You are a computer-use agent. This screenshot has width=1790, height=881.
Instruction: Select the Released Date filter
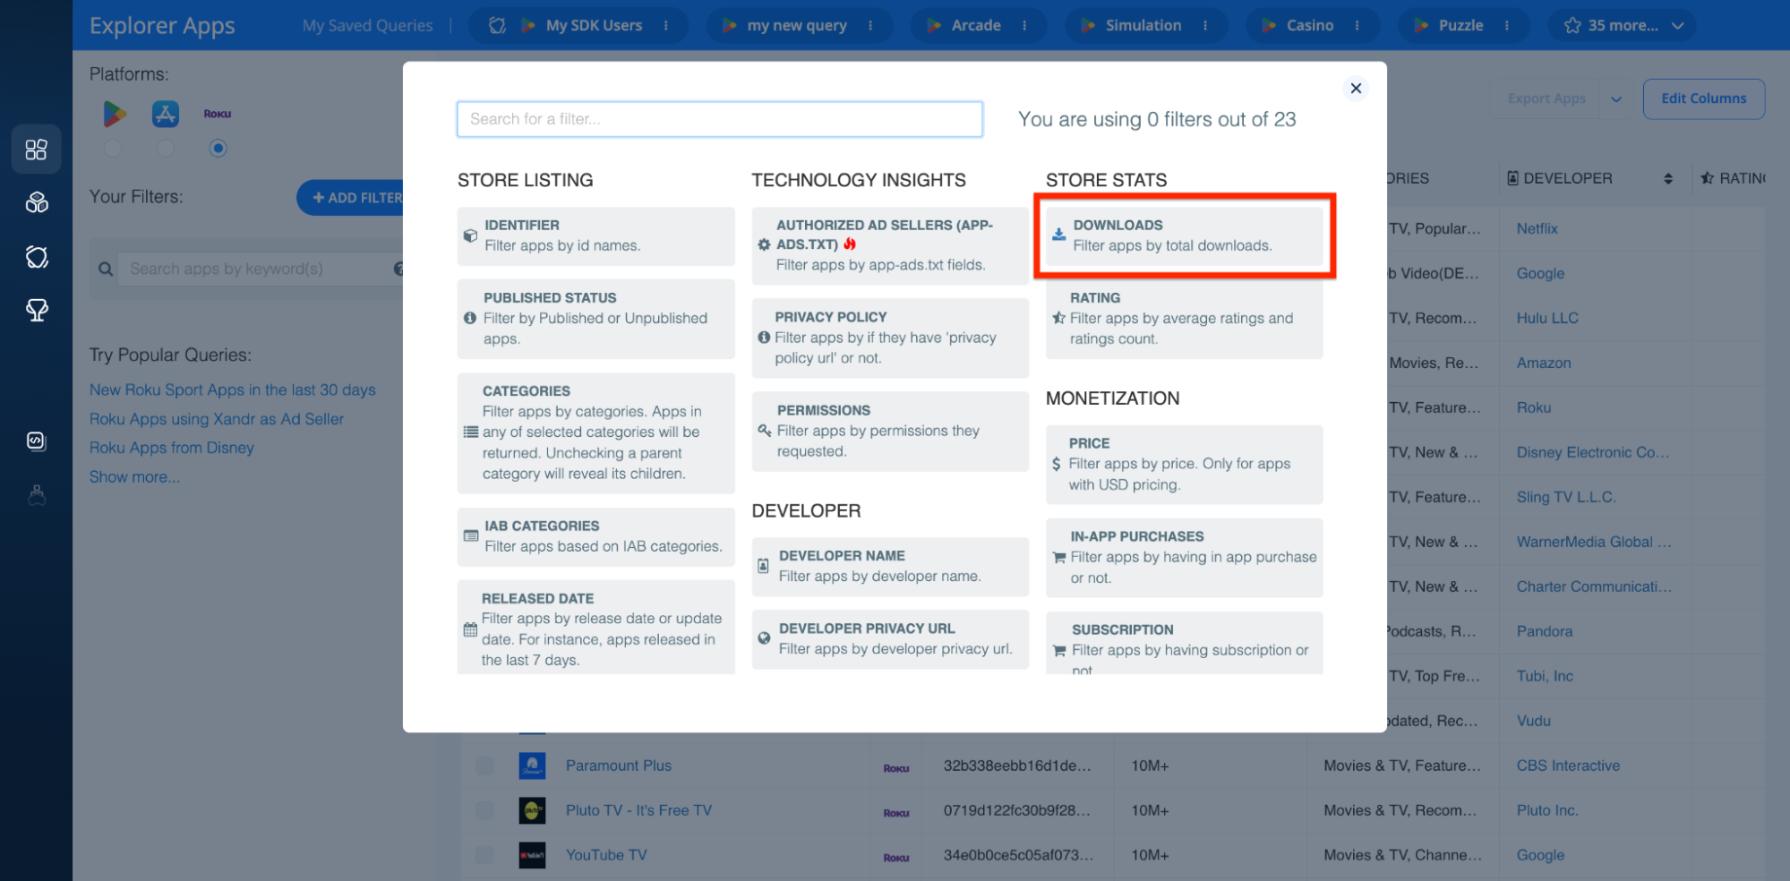[x=595, y=628]
